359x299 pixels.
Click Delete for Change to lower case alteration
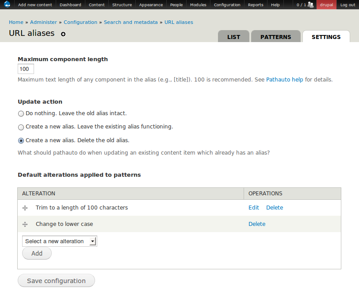(x=257, y=224)
